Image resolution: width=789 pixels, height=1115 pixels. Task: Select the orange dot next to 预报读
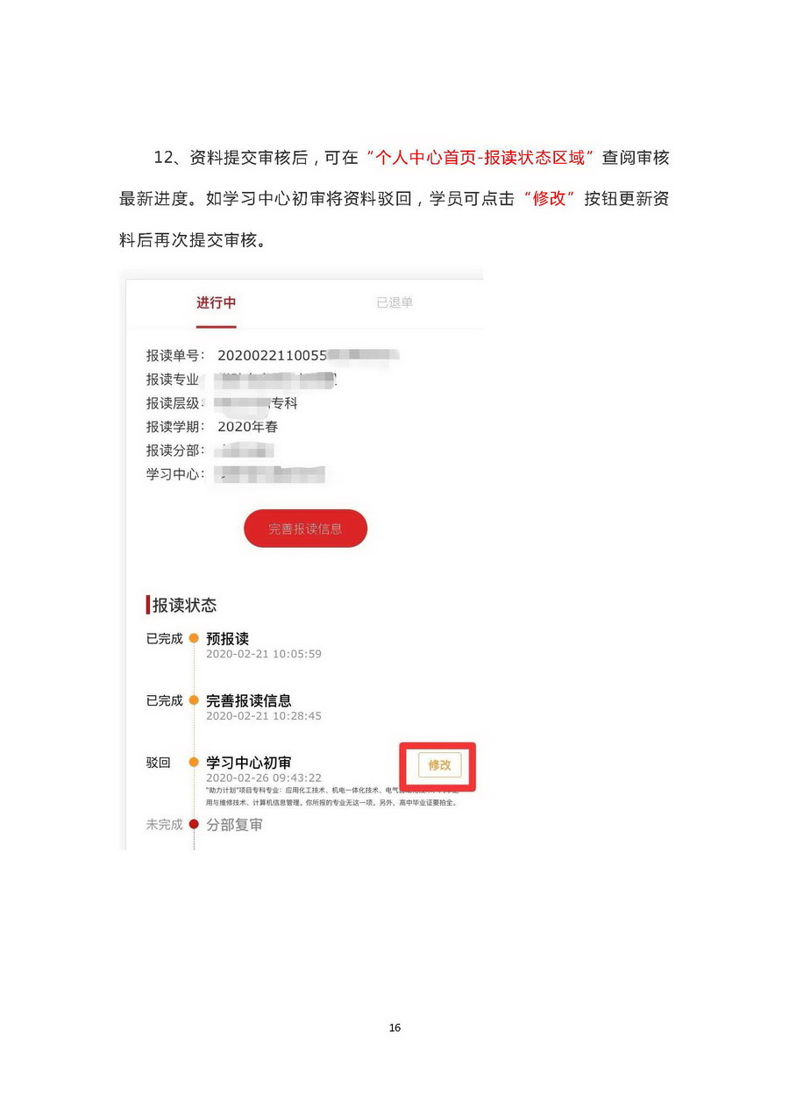(194, 639)
